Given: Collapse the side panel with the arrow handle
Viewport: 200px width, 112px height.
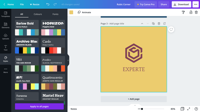Looking at the screenshot, I should click(68, 60).
